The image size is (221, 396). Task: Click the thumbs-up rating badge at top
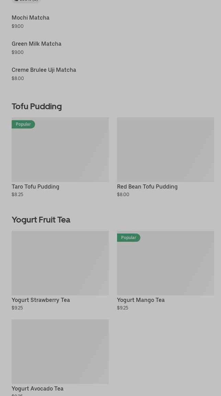[26, 1]
